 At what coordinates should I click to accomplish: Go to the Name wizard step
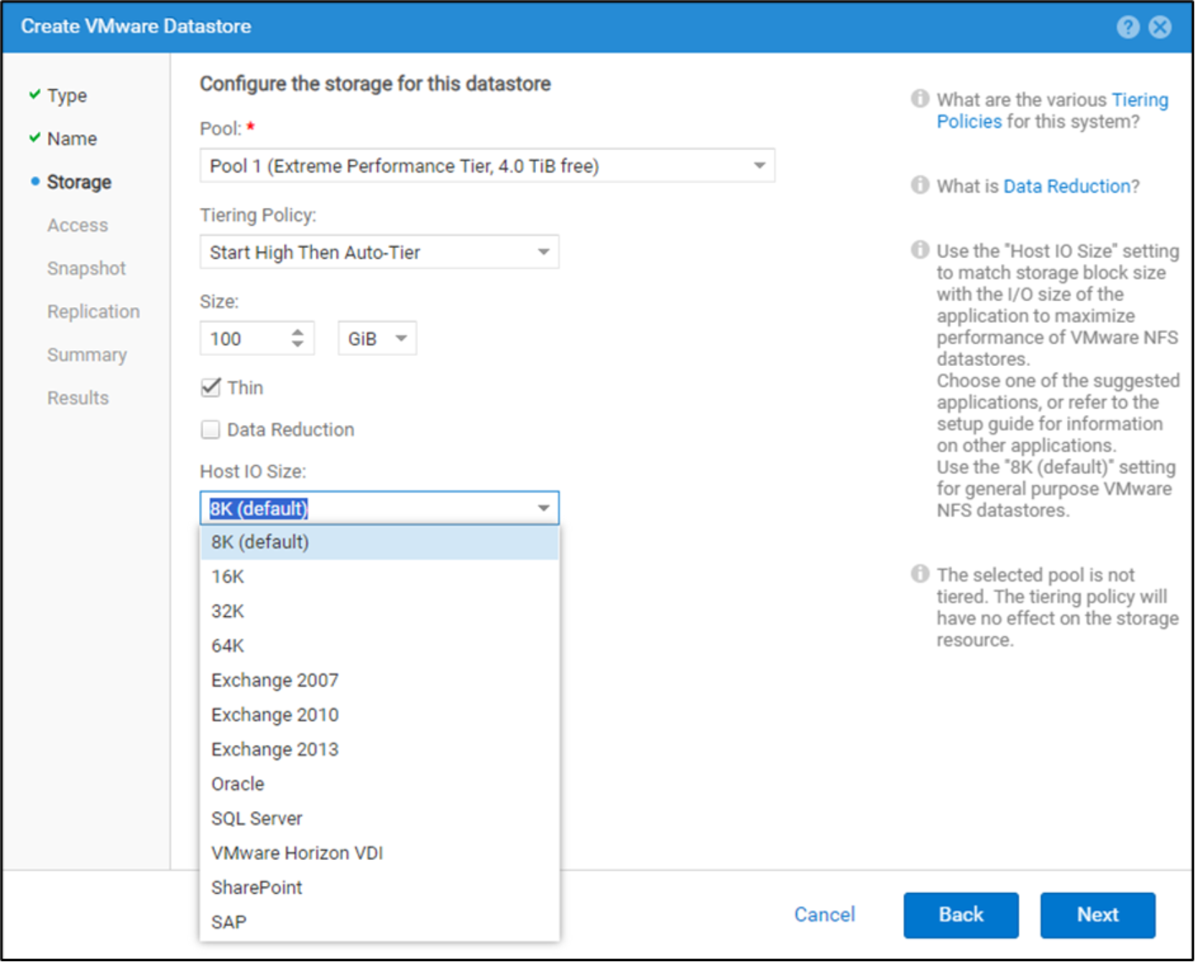pos(72,139)
